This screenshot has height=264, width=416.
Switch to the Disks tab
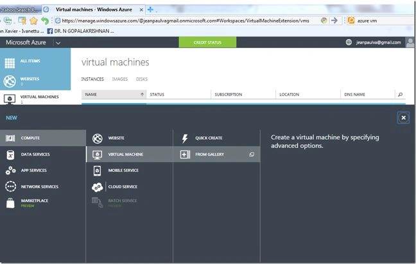click(x=142, y=79)
